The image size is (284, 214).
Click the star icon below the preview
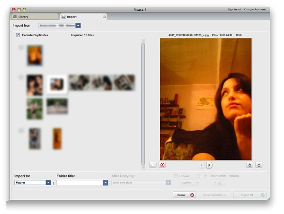[153, 165]
